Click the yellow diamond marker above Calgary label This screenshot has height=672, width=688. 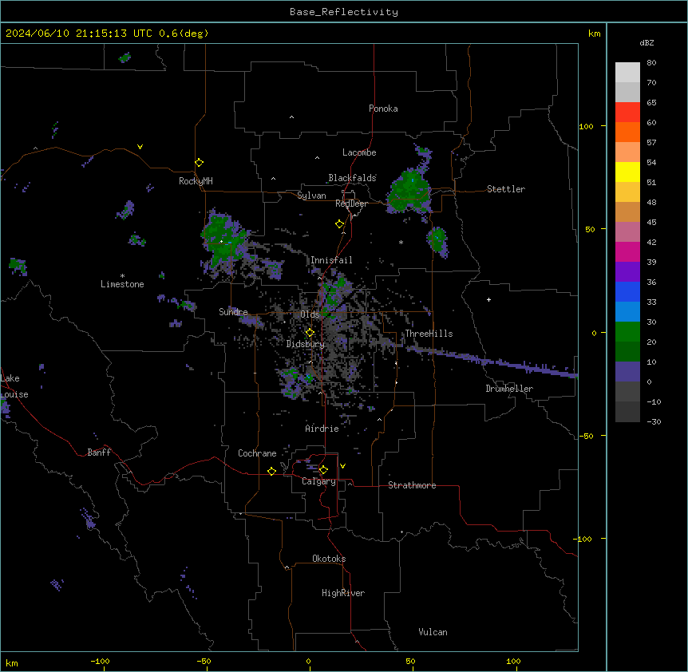point(323,470)
